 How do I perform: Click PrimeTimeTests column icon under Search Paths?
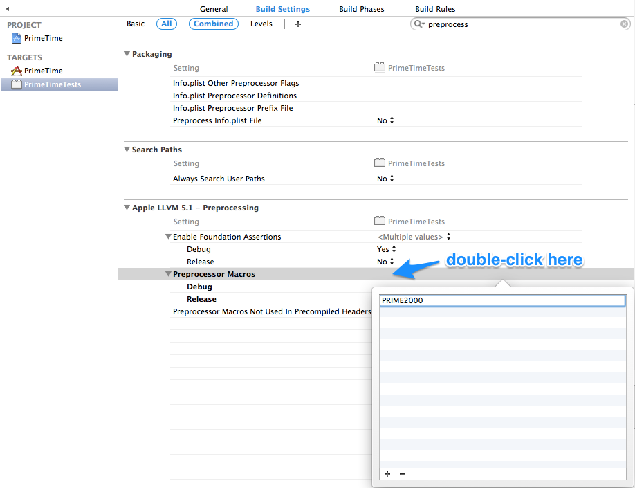[x=380, y=163]
